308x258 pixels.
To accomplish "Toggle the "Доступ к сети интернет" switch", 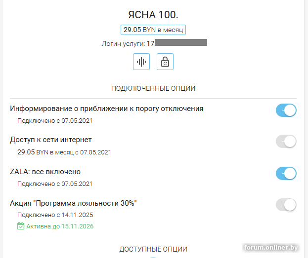I will pos(286,142).
